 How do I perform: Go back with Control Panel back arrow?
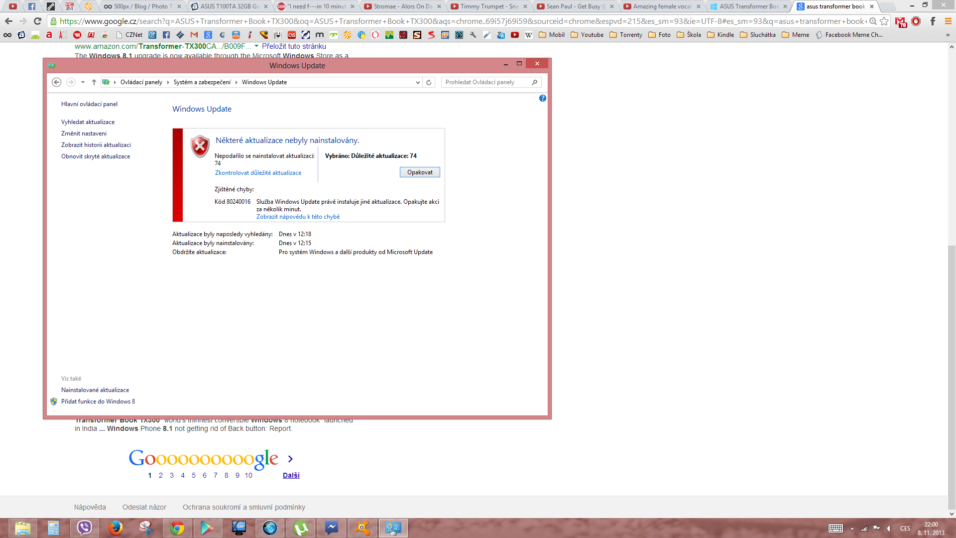(57, 82)
